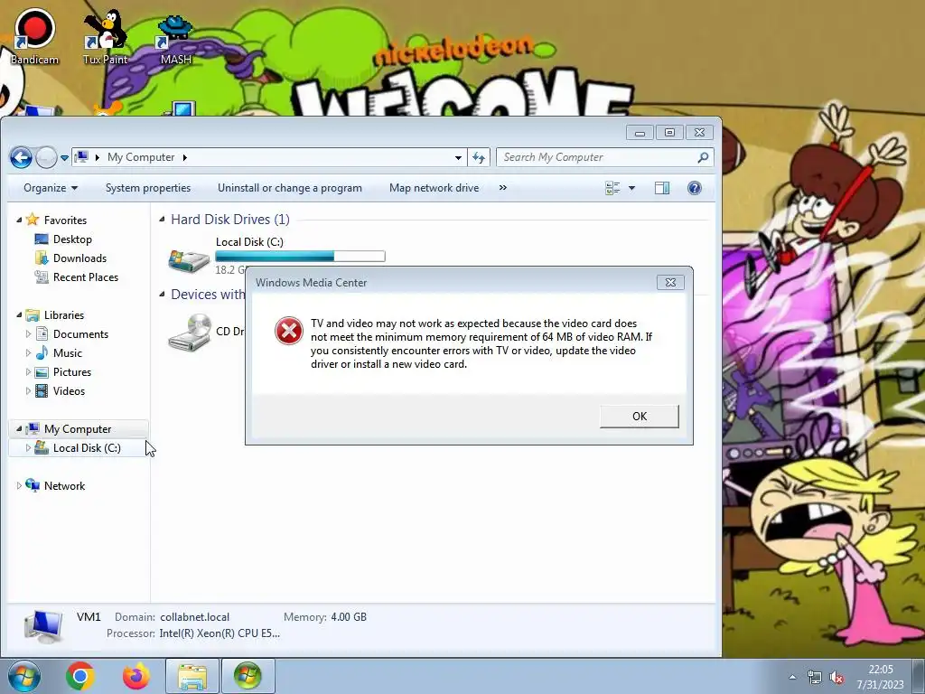The image size is (925, 694).
Task: Select Favorites in the navigation pane
Action: click(65, 220)
